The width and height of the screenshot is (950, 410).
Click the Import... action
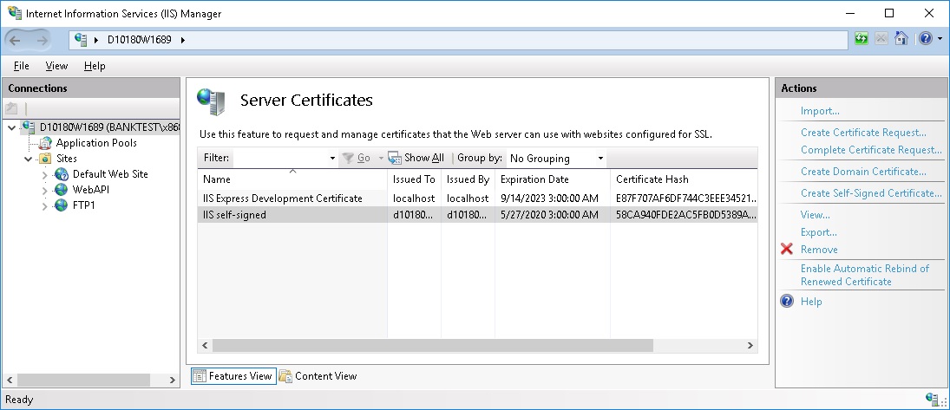pos(820,111)
